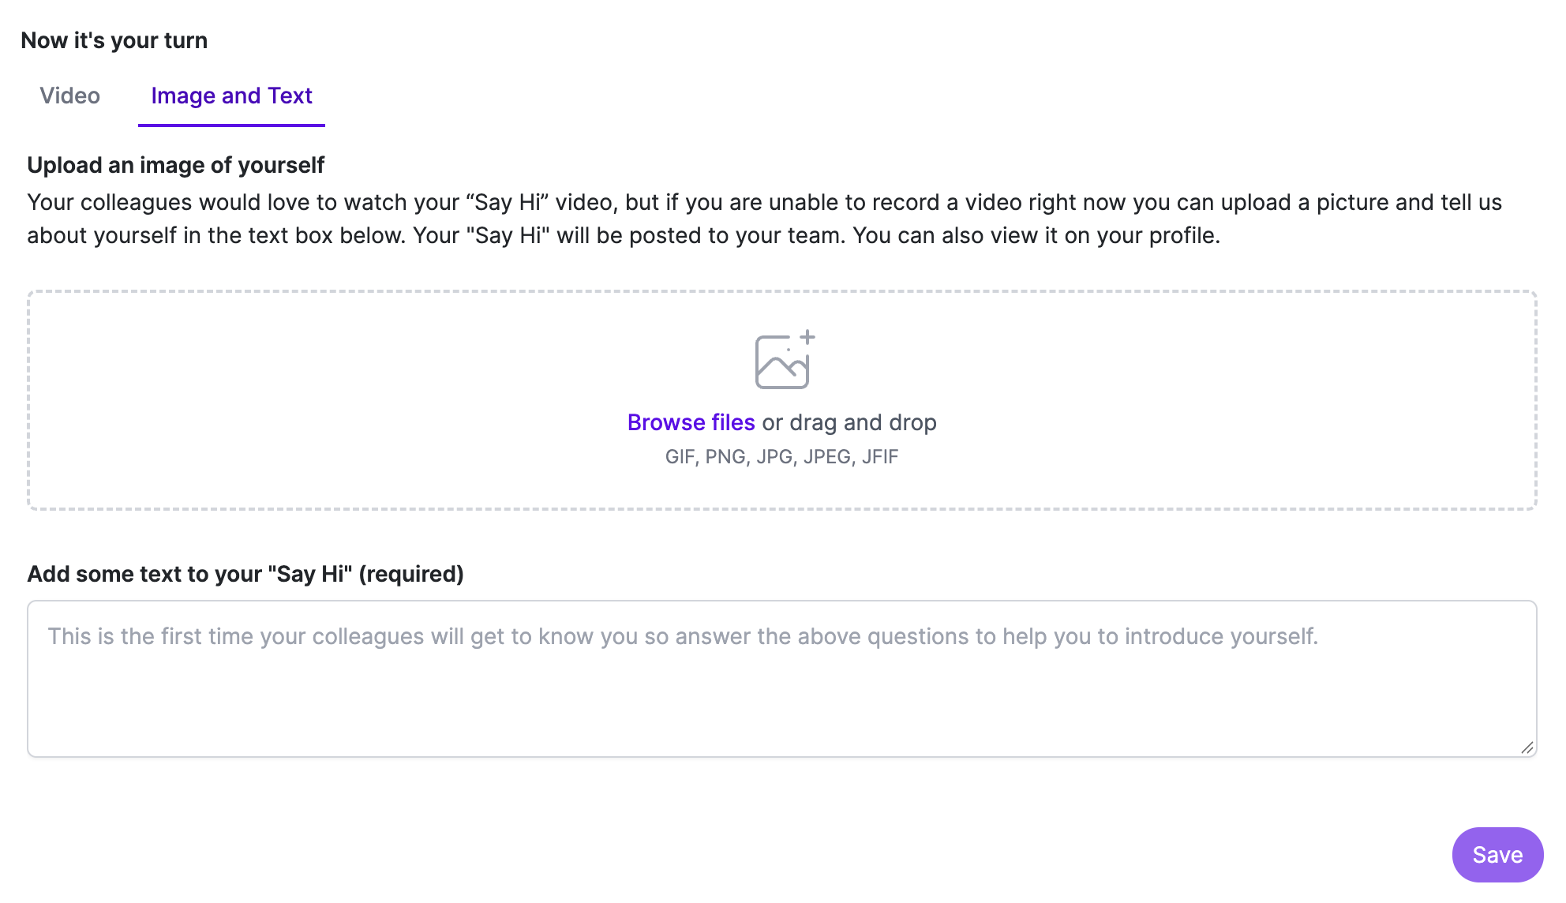1566x903 pixels.
Task: Click the purple underline beneath active tab
Action: (x=231, y=125)
